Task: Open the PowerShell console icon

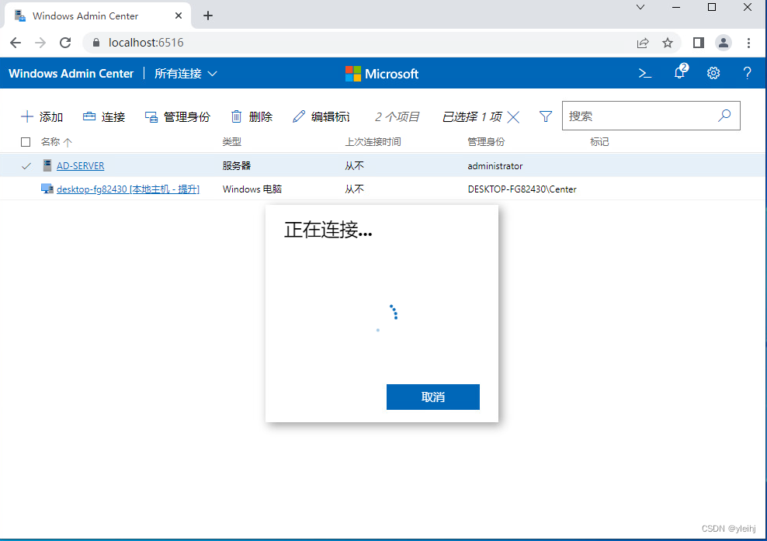Action: tap(645, 73)
